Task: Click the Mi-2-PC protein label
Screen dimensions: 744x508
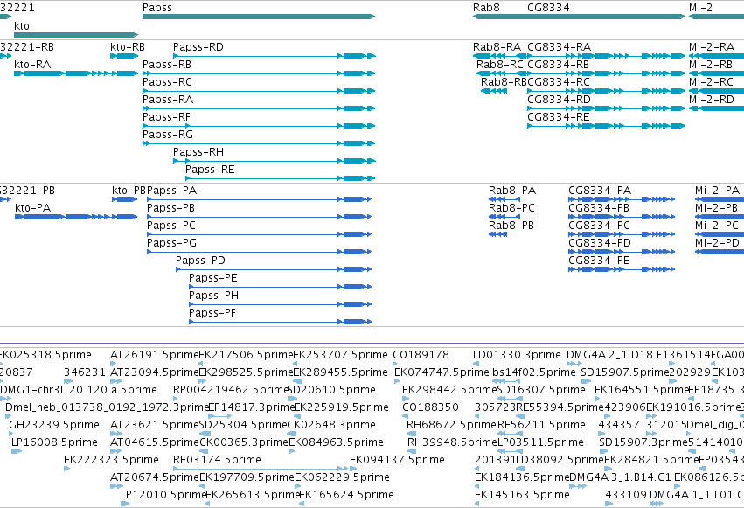Action: pos(717,226)
